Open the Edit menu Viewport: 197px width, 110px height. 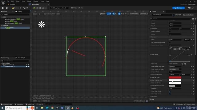pos(12,1)
